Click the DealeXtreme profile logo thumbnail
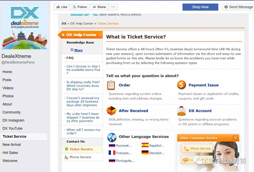Screen dimensions: 254x172 click(25, 27)
